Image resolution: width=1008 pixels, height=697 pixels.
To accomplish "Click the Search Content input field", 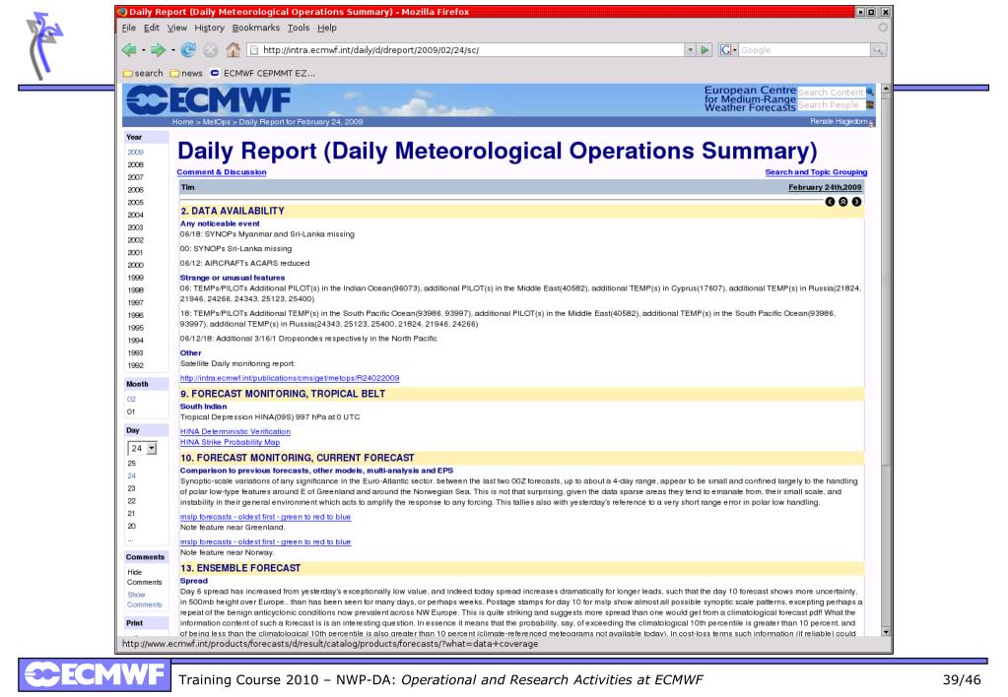I will tap(832, 93).
